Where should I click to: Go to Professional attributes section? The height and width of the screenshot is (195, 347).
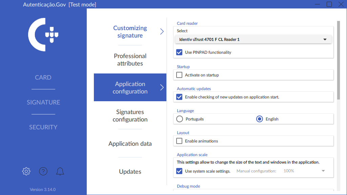(x=130, y=60)
